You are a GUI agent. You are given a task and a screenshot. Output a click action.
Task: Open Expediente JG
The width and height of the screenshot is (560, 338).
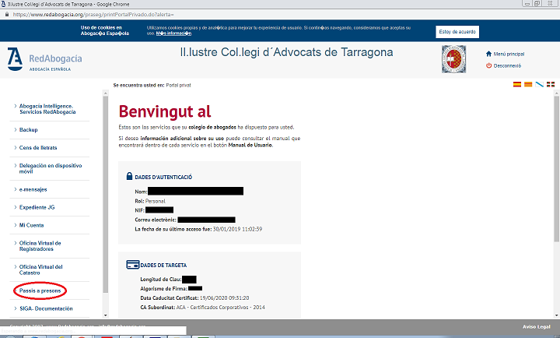pos(37,207)
